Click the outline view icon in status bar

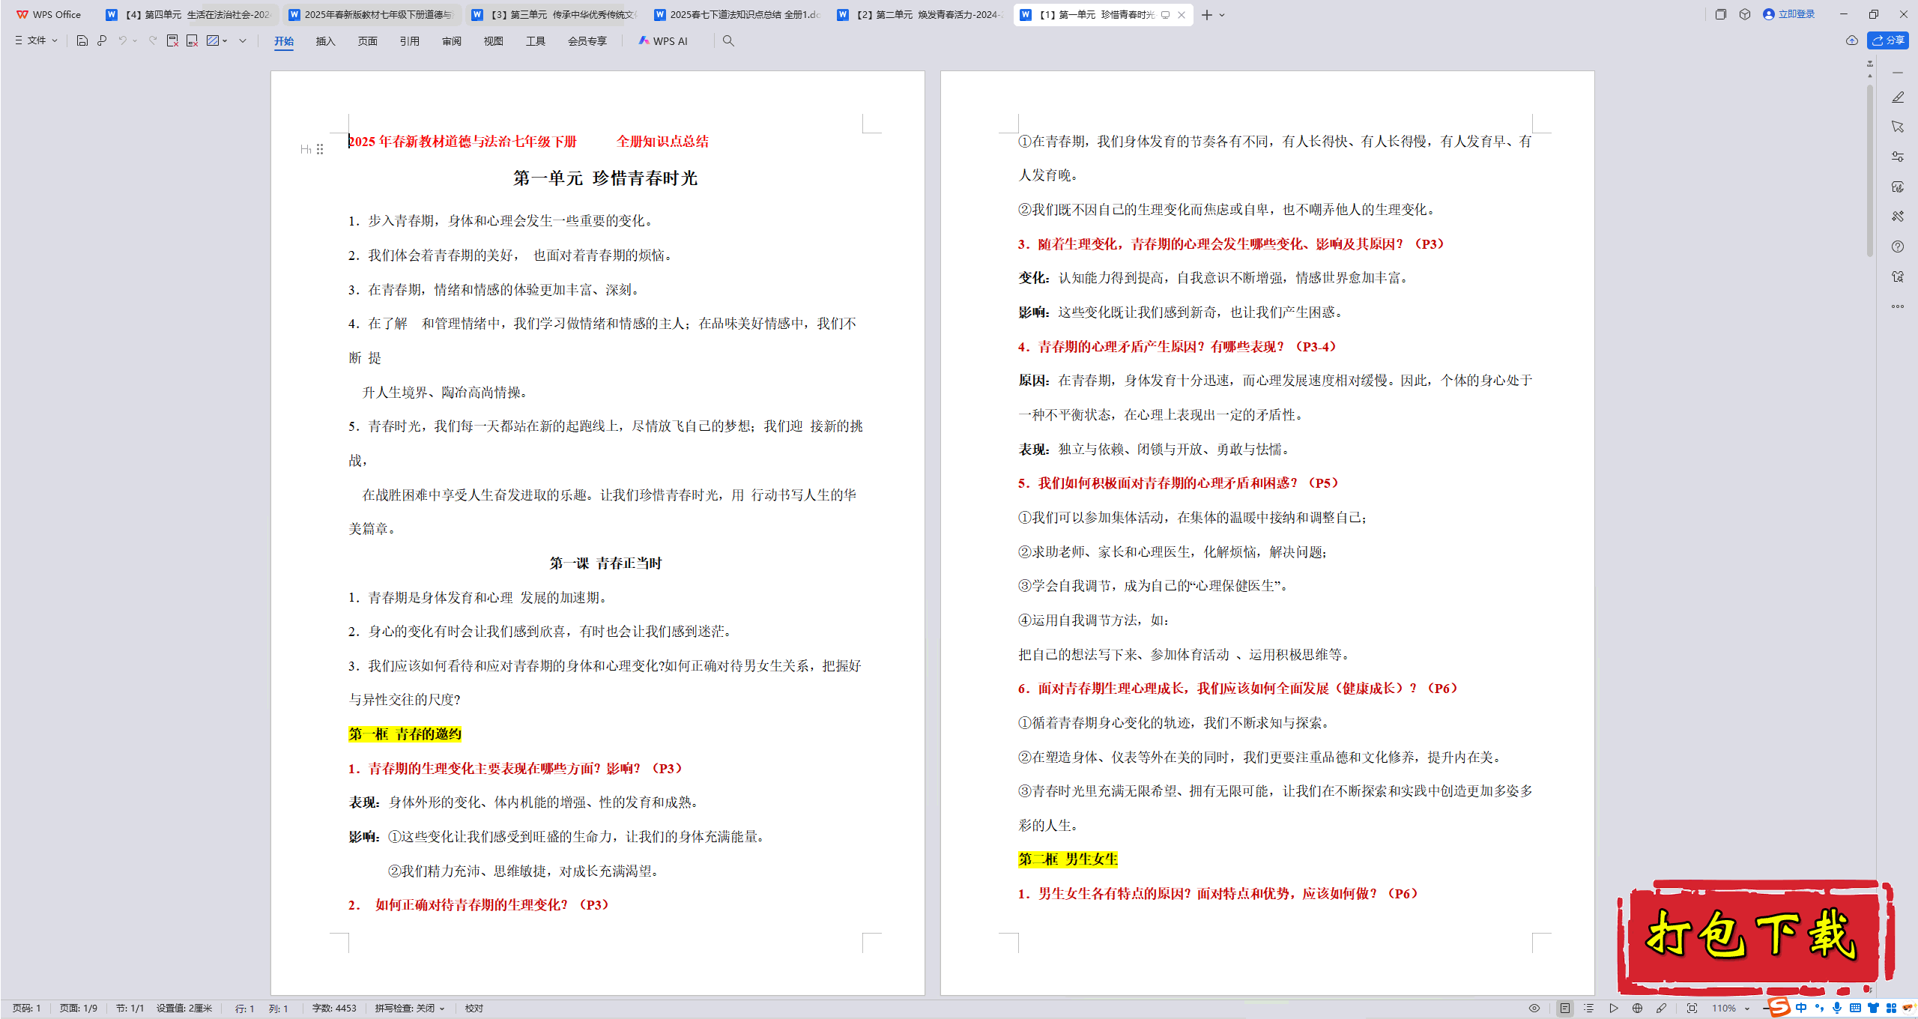[x=1588, y=1009]
